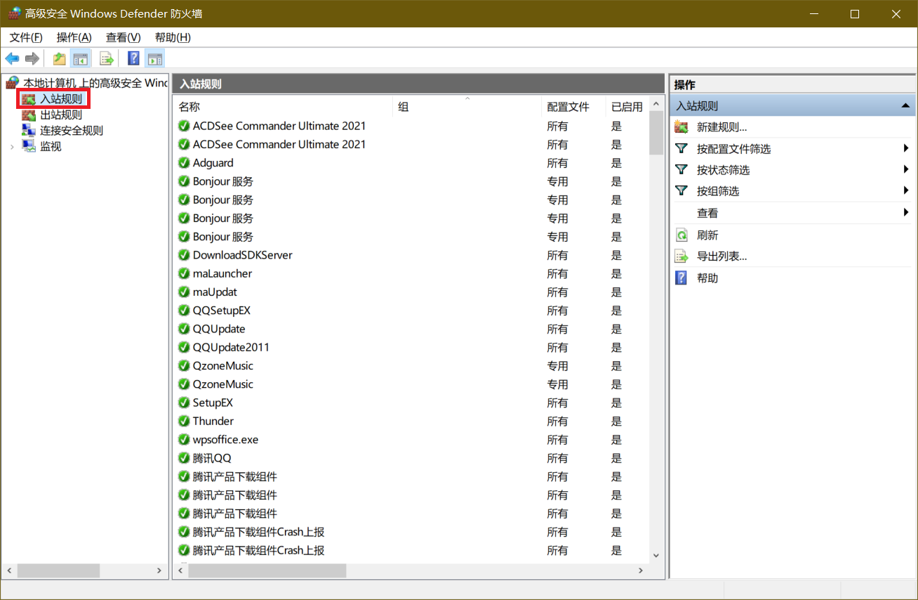Image resolution: width=918 pixels, height=600 pixels.
Task: Click 导出列表... in the actions pane
Action: point(721,256)
